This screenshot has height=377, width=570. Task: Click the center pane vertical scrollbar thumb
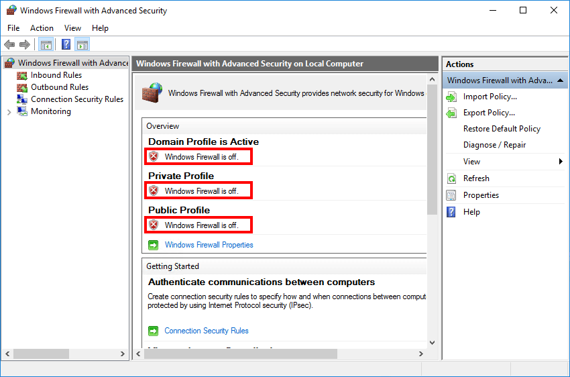(433, 150)
